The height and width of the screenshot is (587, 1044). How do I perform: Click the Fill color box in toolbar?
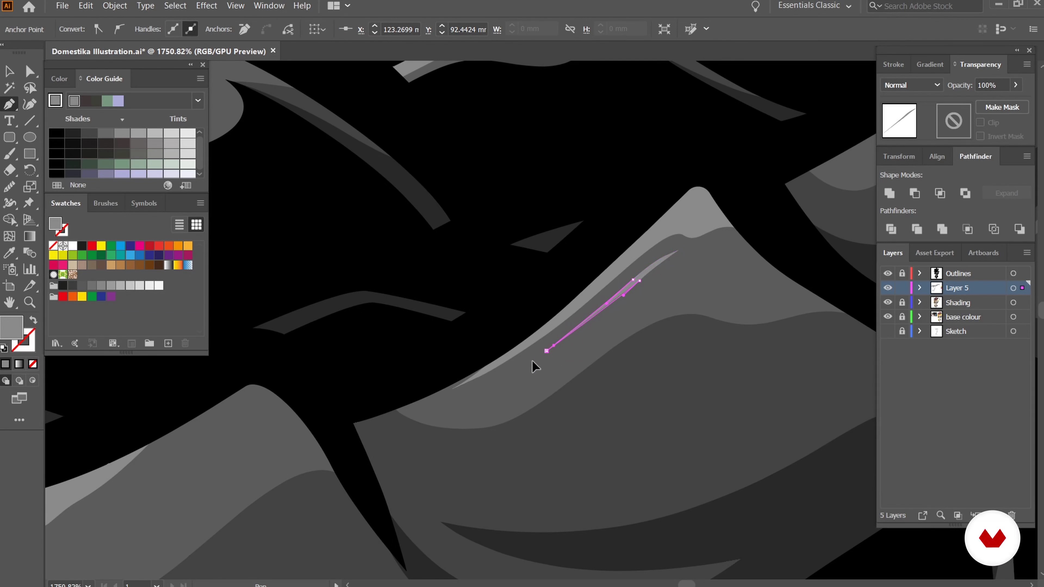pyautogui.click(x=11, y=327)
